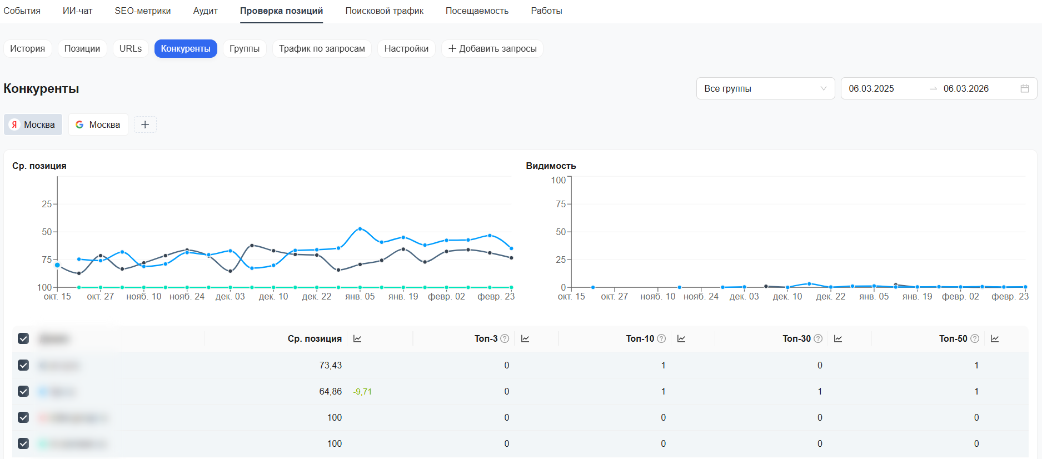
Task: Click help icon next to Топ-10
Action: tap(661, 338)
